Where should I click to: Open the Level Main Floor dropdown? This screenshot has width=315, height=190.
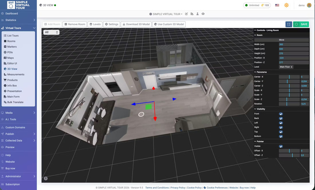286,67
